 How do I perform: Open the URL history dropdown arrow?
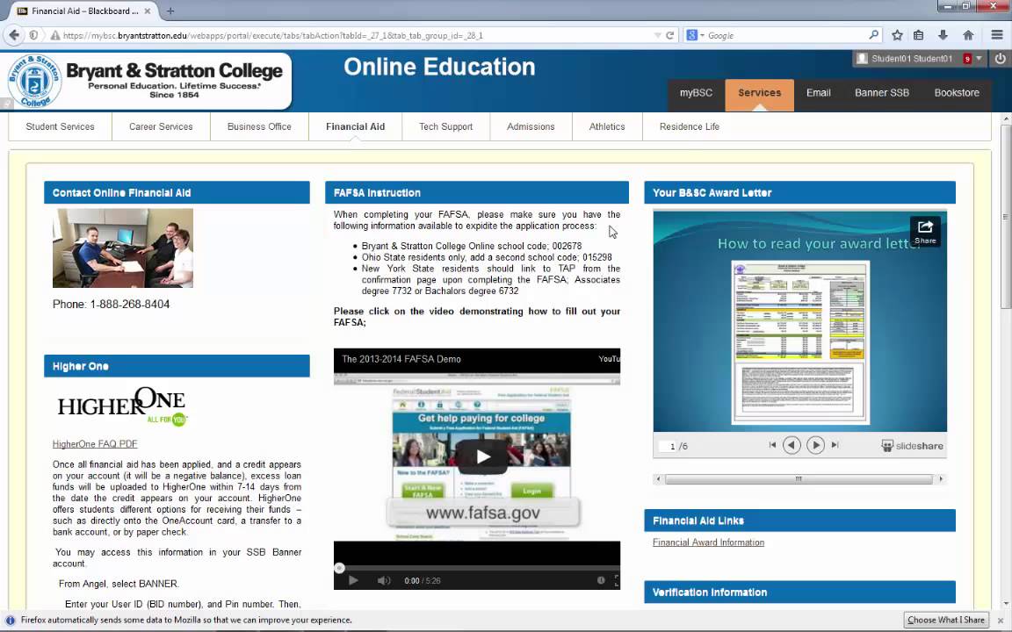click(658, 35)
